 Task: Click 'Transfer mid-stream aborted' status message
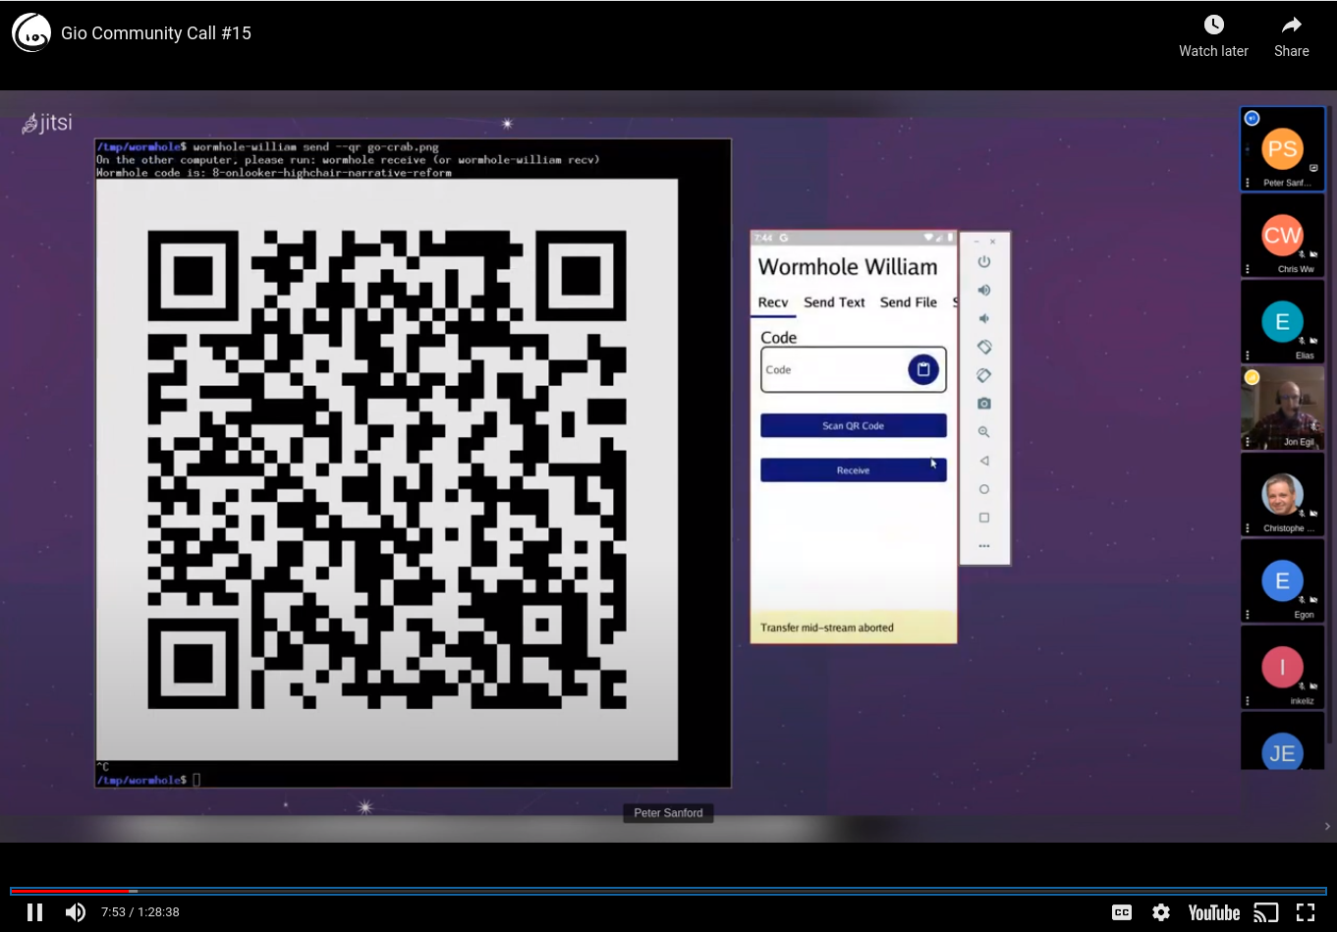pos(827,628)
